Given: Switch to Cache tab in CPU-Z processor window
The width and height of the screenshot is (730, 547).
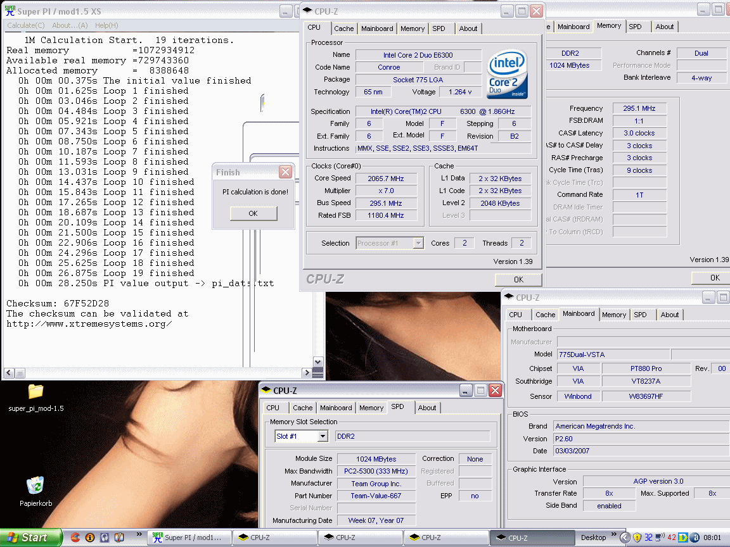Looking at the screenshot, I should tap(343, 28).
